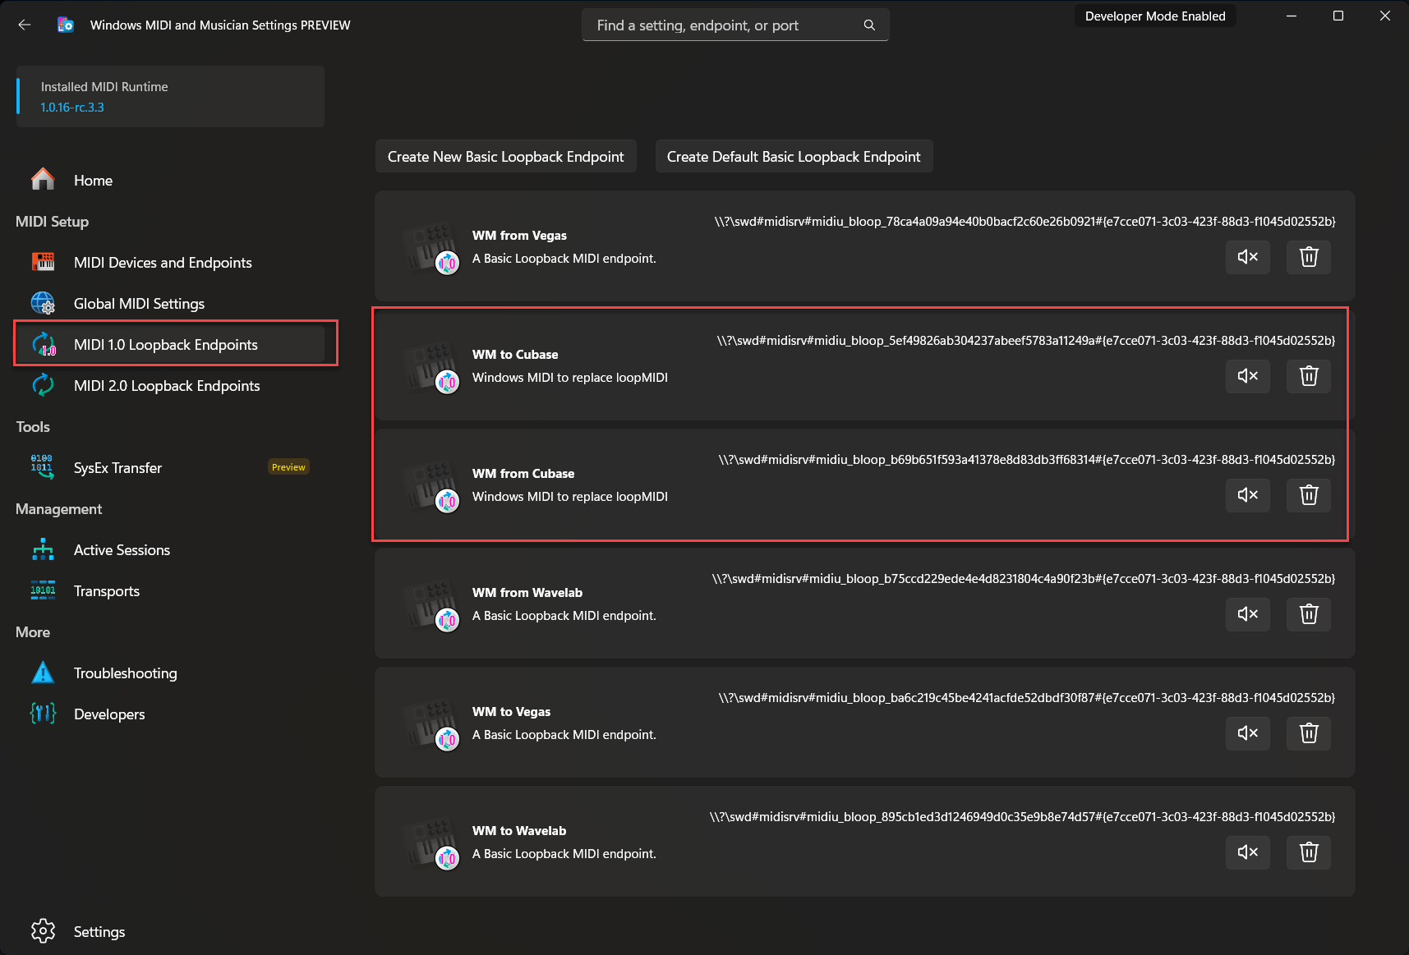This screenshot has height=955, width=1409.
Task: Click the Home house icon
Action: click(43, 180)
